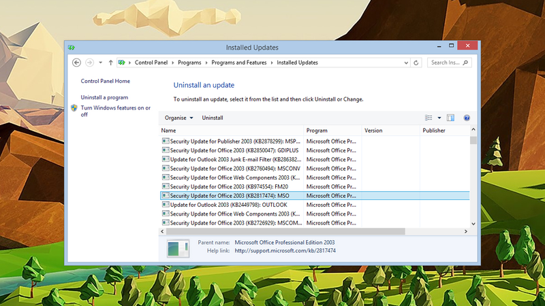Viewport: 545px width, 306px height.
Task: Click icon of KB974554 FM20 row
Action: tap(166, 186)
